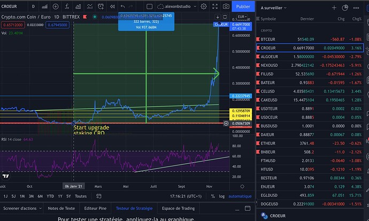369x221 pixels.
Task: Open the watchlist advanced view pie icon
Action: click(345, 8)
